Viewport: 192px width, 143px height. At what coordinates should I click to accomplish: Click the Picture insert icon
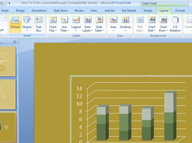coord(15,24)
